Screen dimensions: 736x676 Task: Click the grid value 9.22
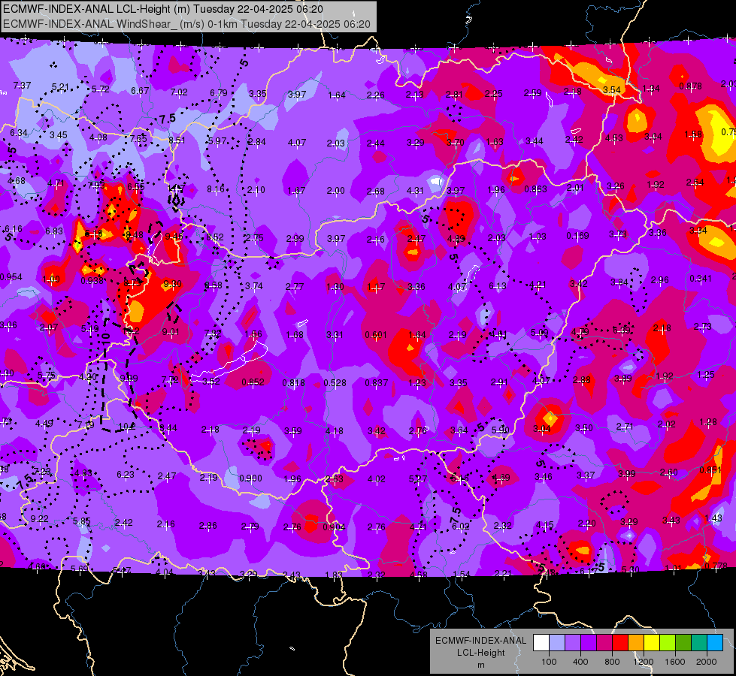pyautogui.click(x=39, y=519)
